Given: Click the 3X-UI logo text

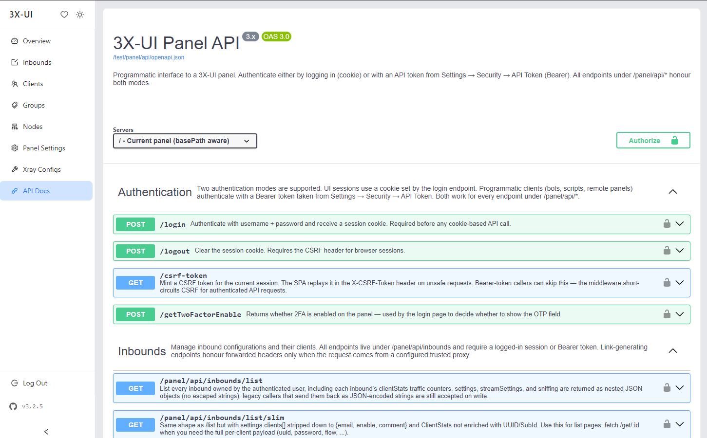Looking at the screenshot, I should coord(21,15).
